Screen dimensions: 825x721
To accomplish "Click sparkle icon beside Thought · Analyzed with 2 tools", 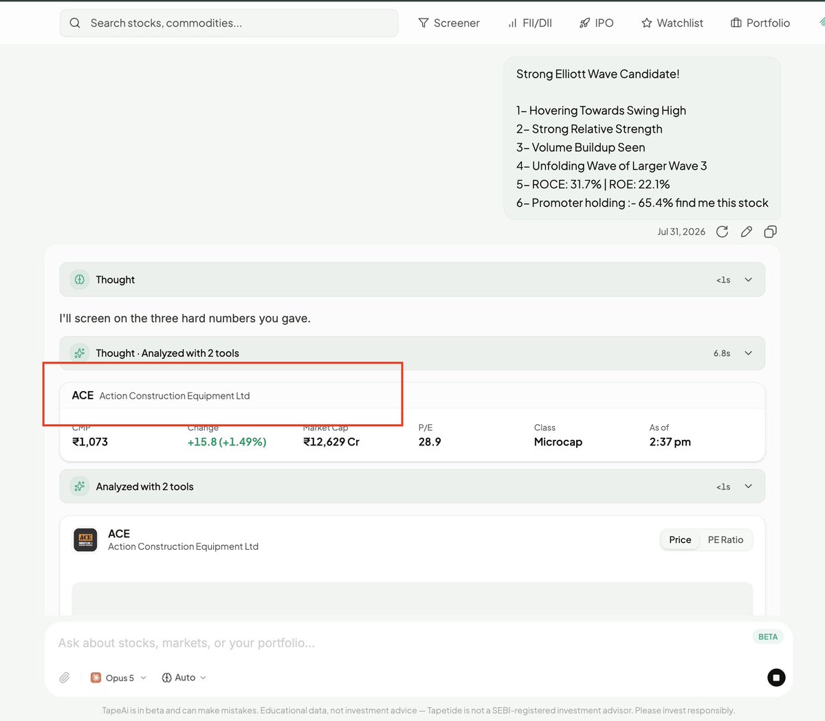I will (x=80, y=353).
